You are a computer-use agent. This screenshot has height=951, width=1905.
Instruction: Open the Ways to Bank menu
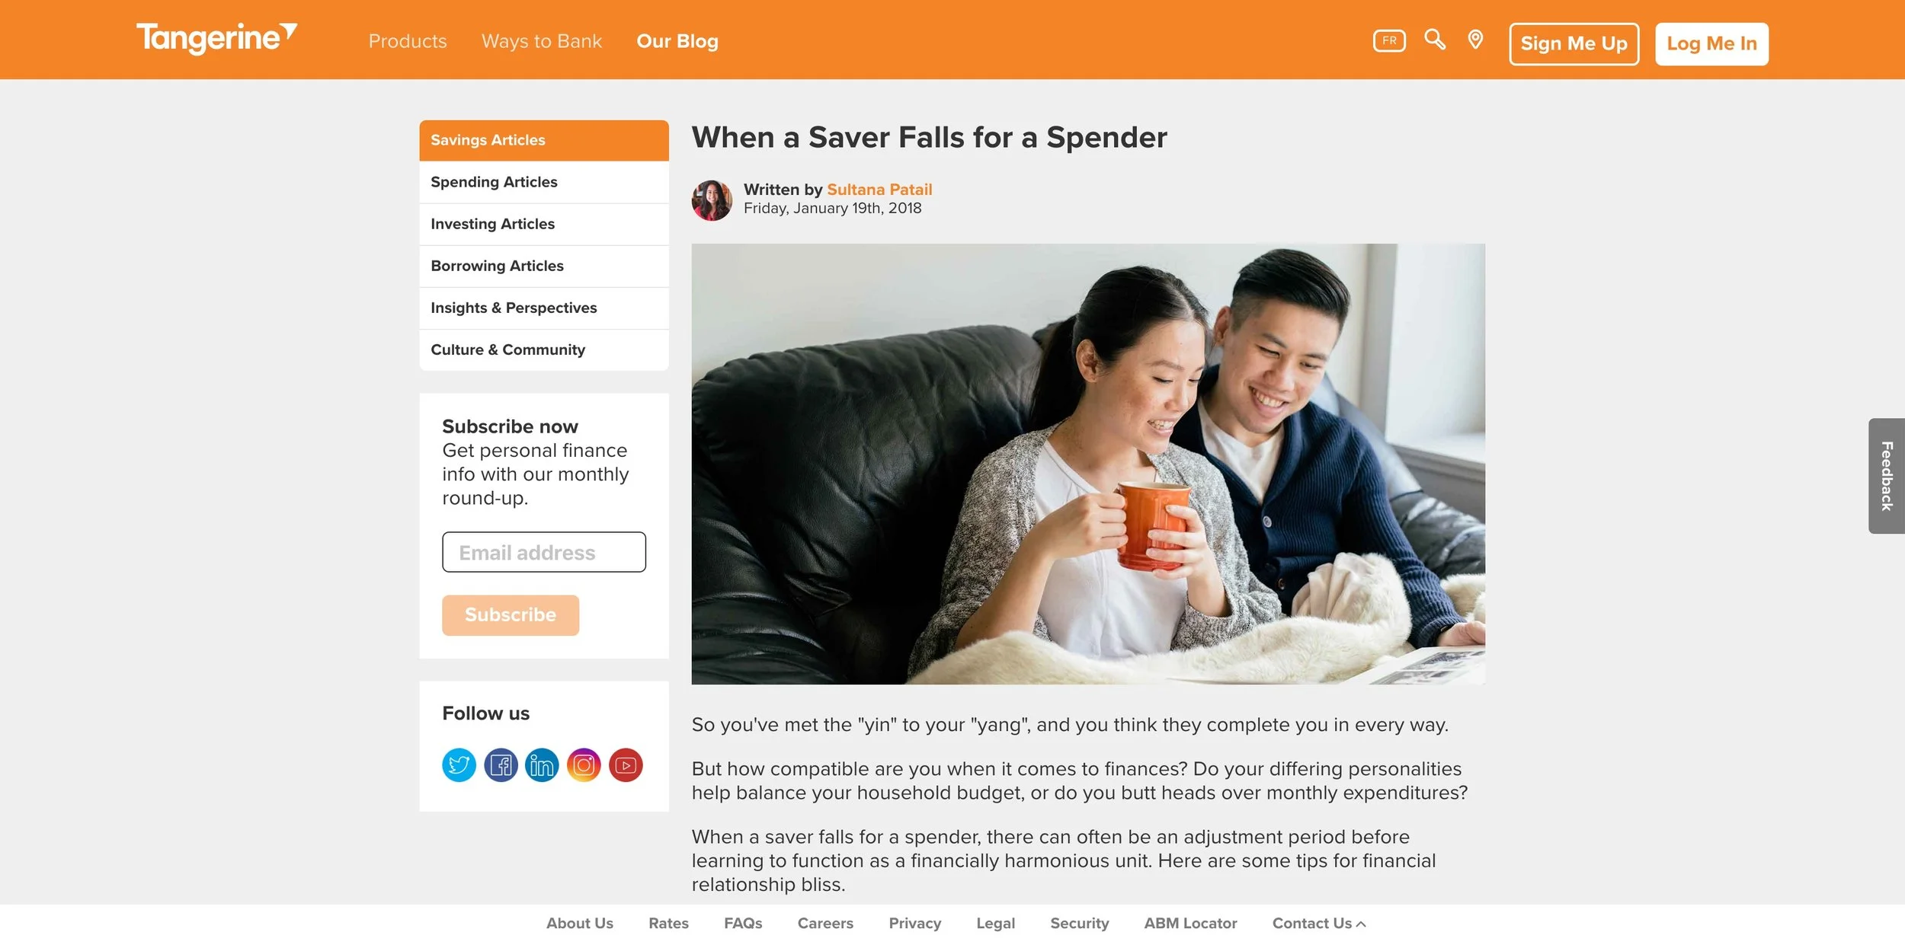542,41
